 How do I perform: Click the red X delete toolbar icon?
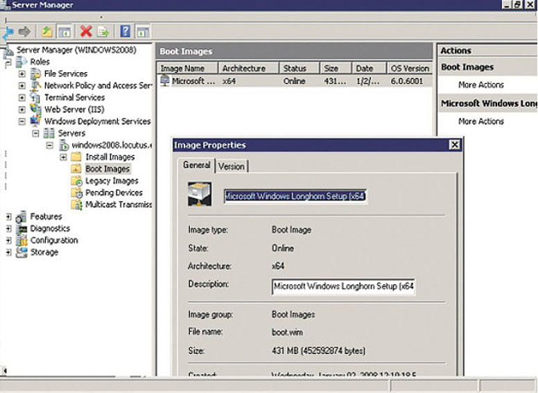[86, 32]
